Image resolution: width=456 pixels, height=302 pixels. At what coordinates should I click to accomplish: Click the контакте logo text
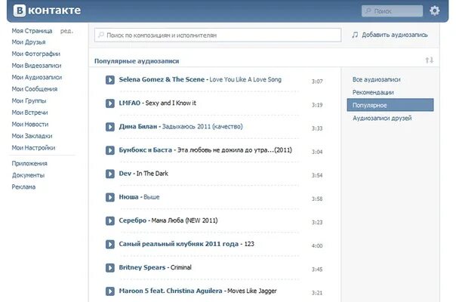(54, 11)
